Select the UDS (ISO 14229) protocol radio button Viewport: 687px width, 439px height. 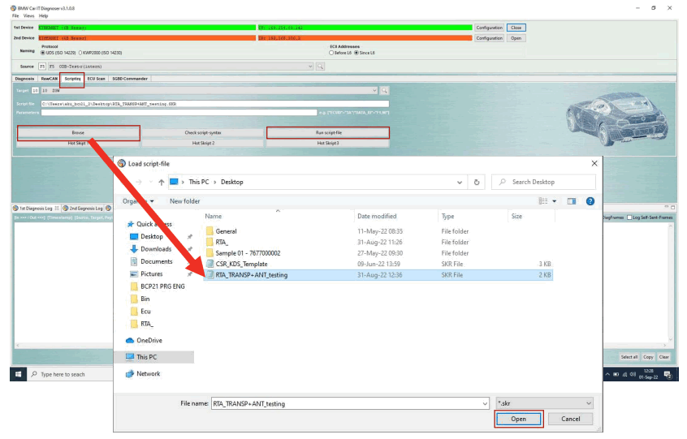[43, 53]
